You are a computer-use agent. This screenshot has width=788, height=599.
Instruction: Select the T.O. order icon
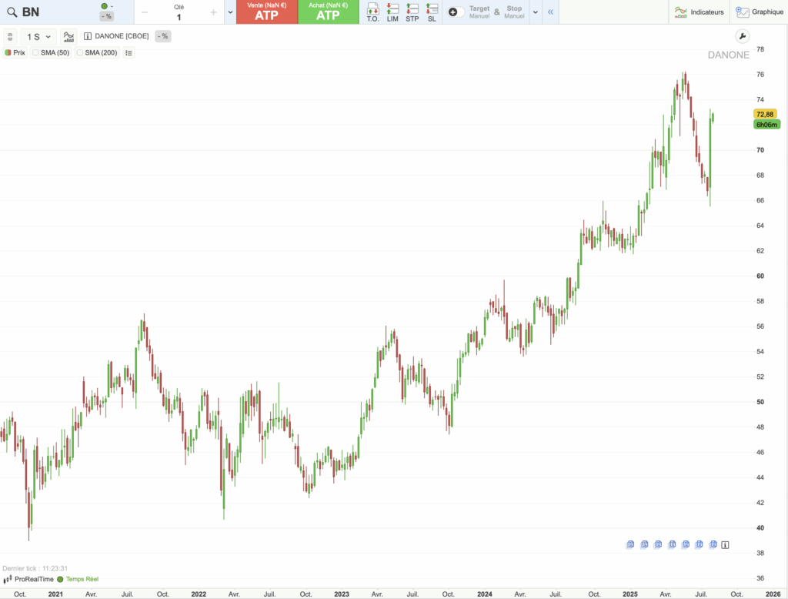point(373,10)
